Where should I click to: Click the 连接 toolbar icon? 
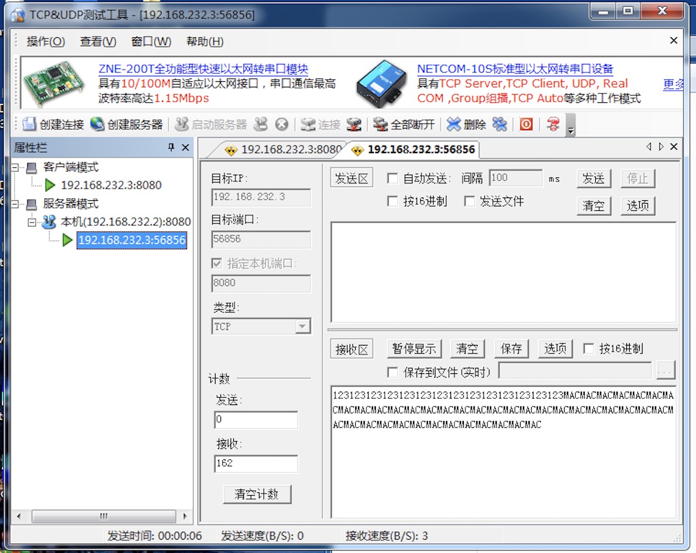(308, 124)
